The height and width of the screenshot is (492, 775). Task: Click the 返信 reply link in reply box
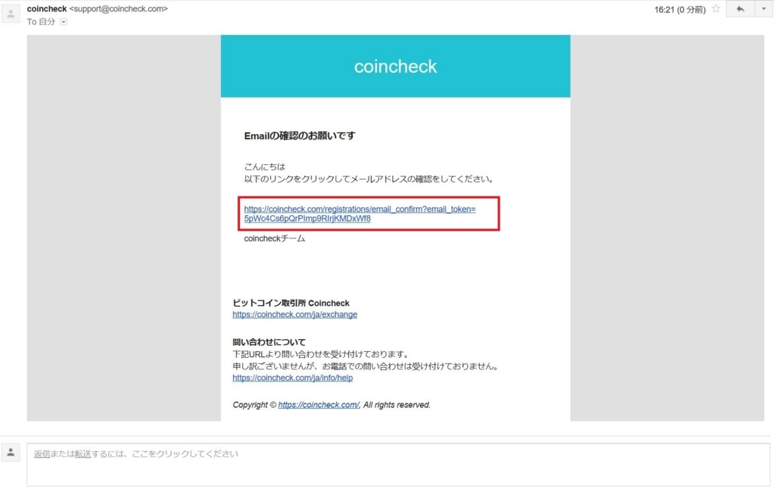point(42,454)
